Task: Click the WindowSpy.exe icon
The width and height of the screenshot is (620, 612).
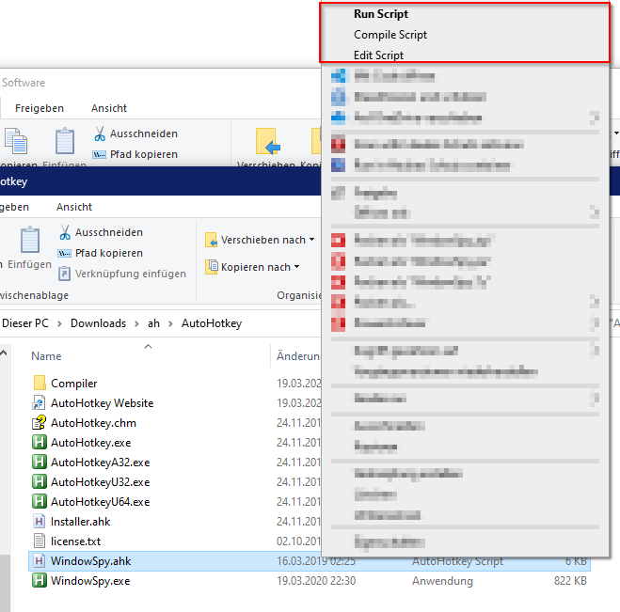Action: [40, 580]
